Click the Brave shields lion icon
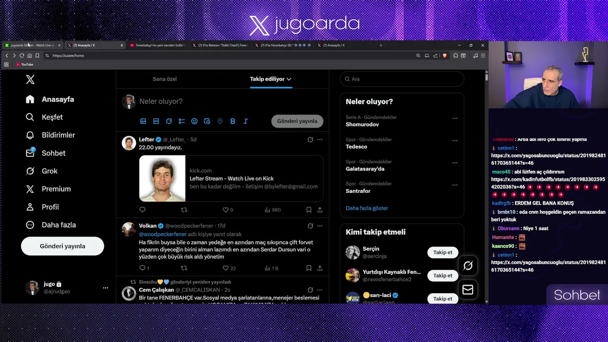The width and height of the screenshot is (608, 342). tap(445, 56)
